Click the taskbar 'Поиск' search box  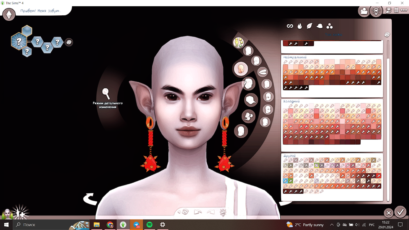coord(51,225)
